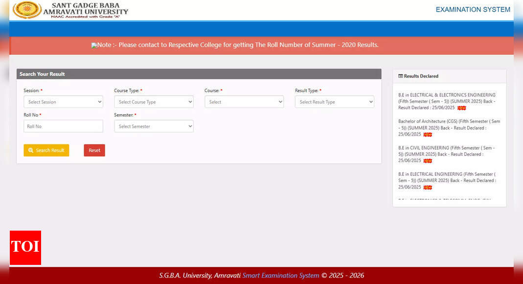Screen dimensions: 523x284
Task: Expand the Select Result Type dropdown
Action: [x=334, y=102]
